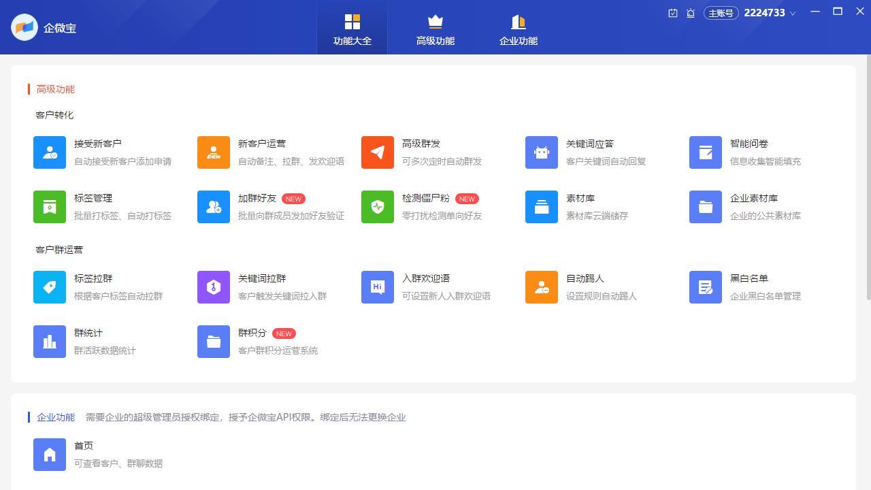Open the 智能问卷 icon
Viewport: 871px width, 490px height.
pos(706,152)
